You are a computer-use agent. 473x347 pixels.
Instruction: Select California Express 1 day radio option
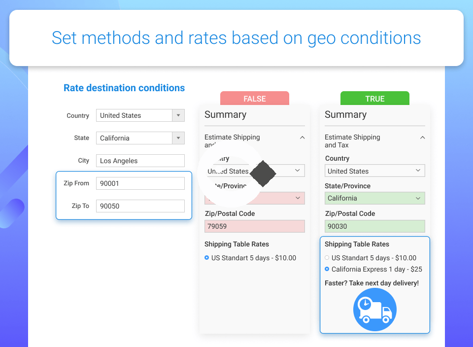[327, 269]
